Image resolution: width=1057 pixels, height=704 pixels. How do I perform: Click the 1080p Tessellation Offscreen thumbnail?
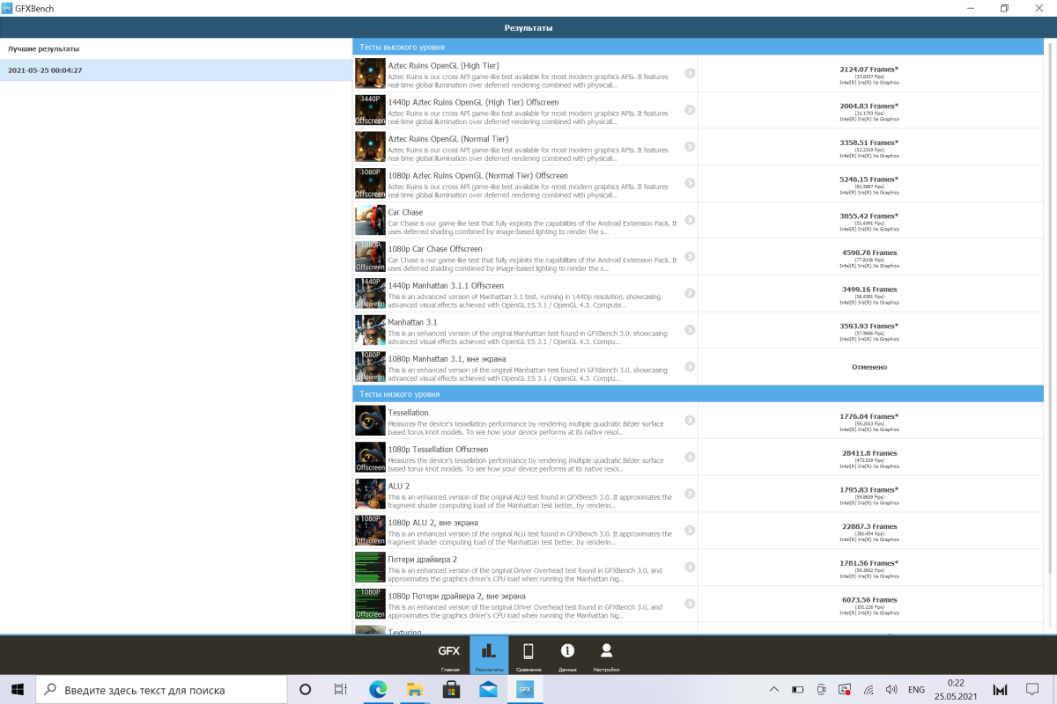tap(370, 458)
